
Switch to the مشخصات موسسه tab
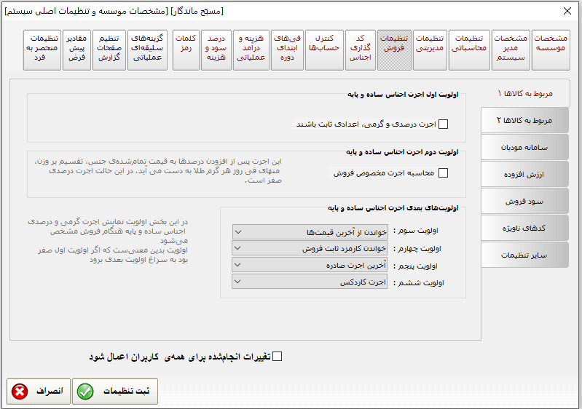[x=551, y=49]
